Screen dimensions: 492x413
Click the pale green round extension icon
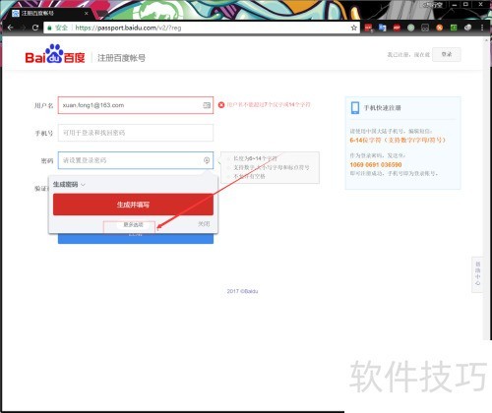(x=411, y=28)
